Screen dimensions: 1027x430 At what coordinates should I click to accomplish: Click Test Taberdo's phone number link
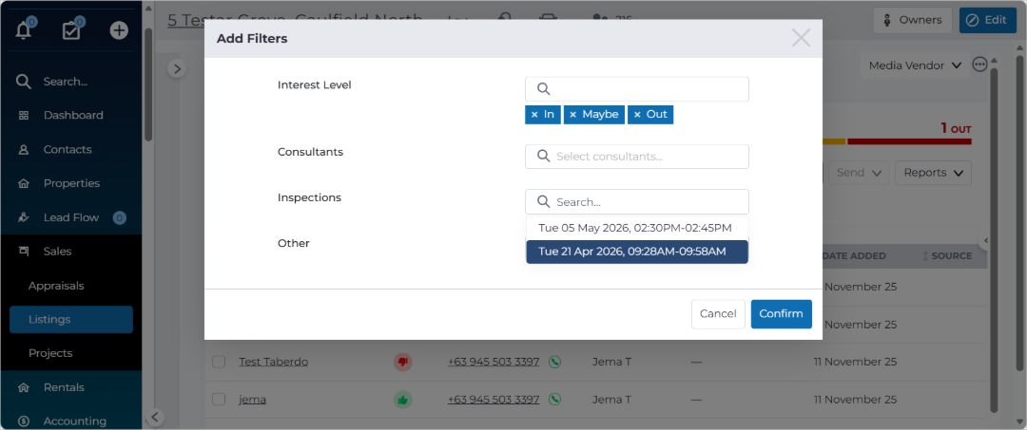click(494, 362)
